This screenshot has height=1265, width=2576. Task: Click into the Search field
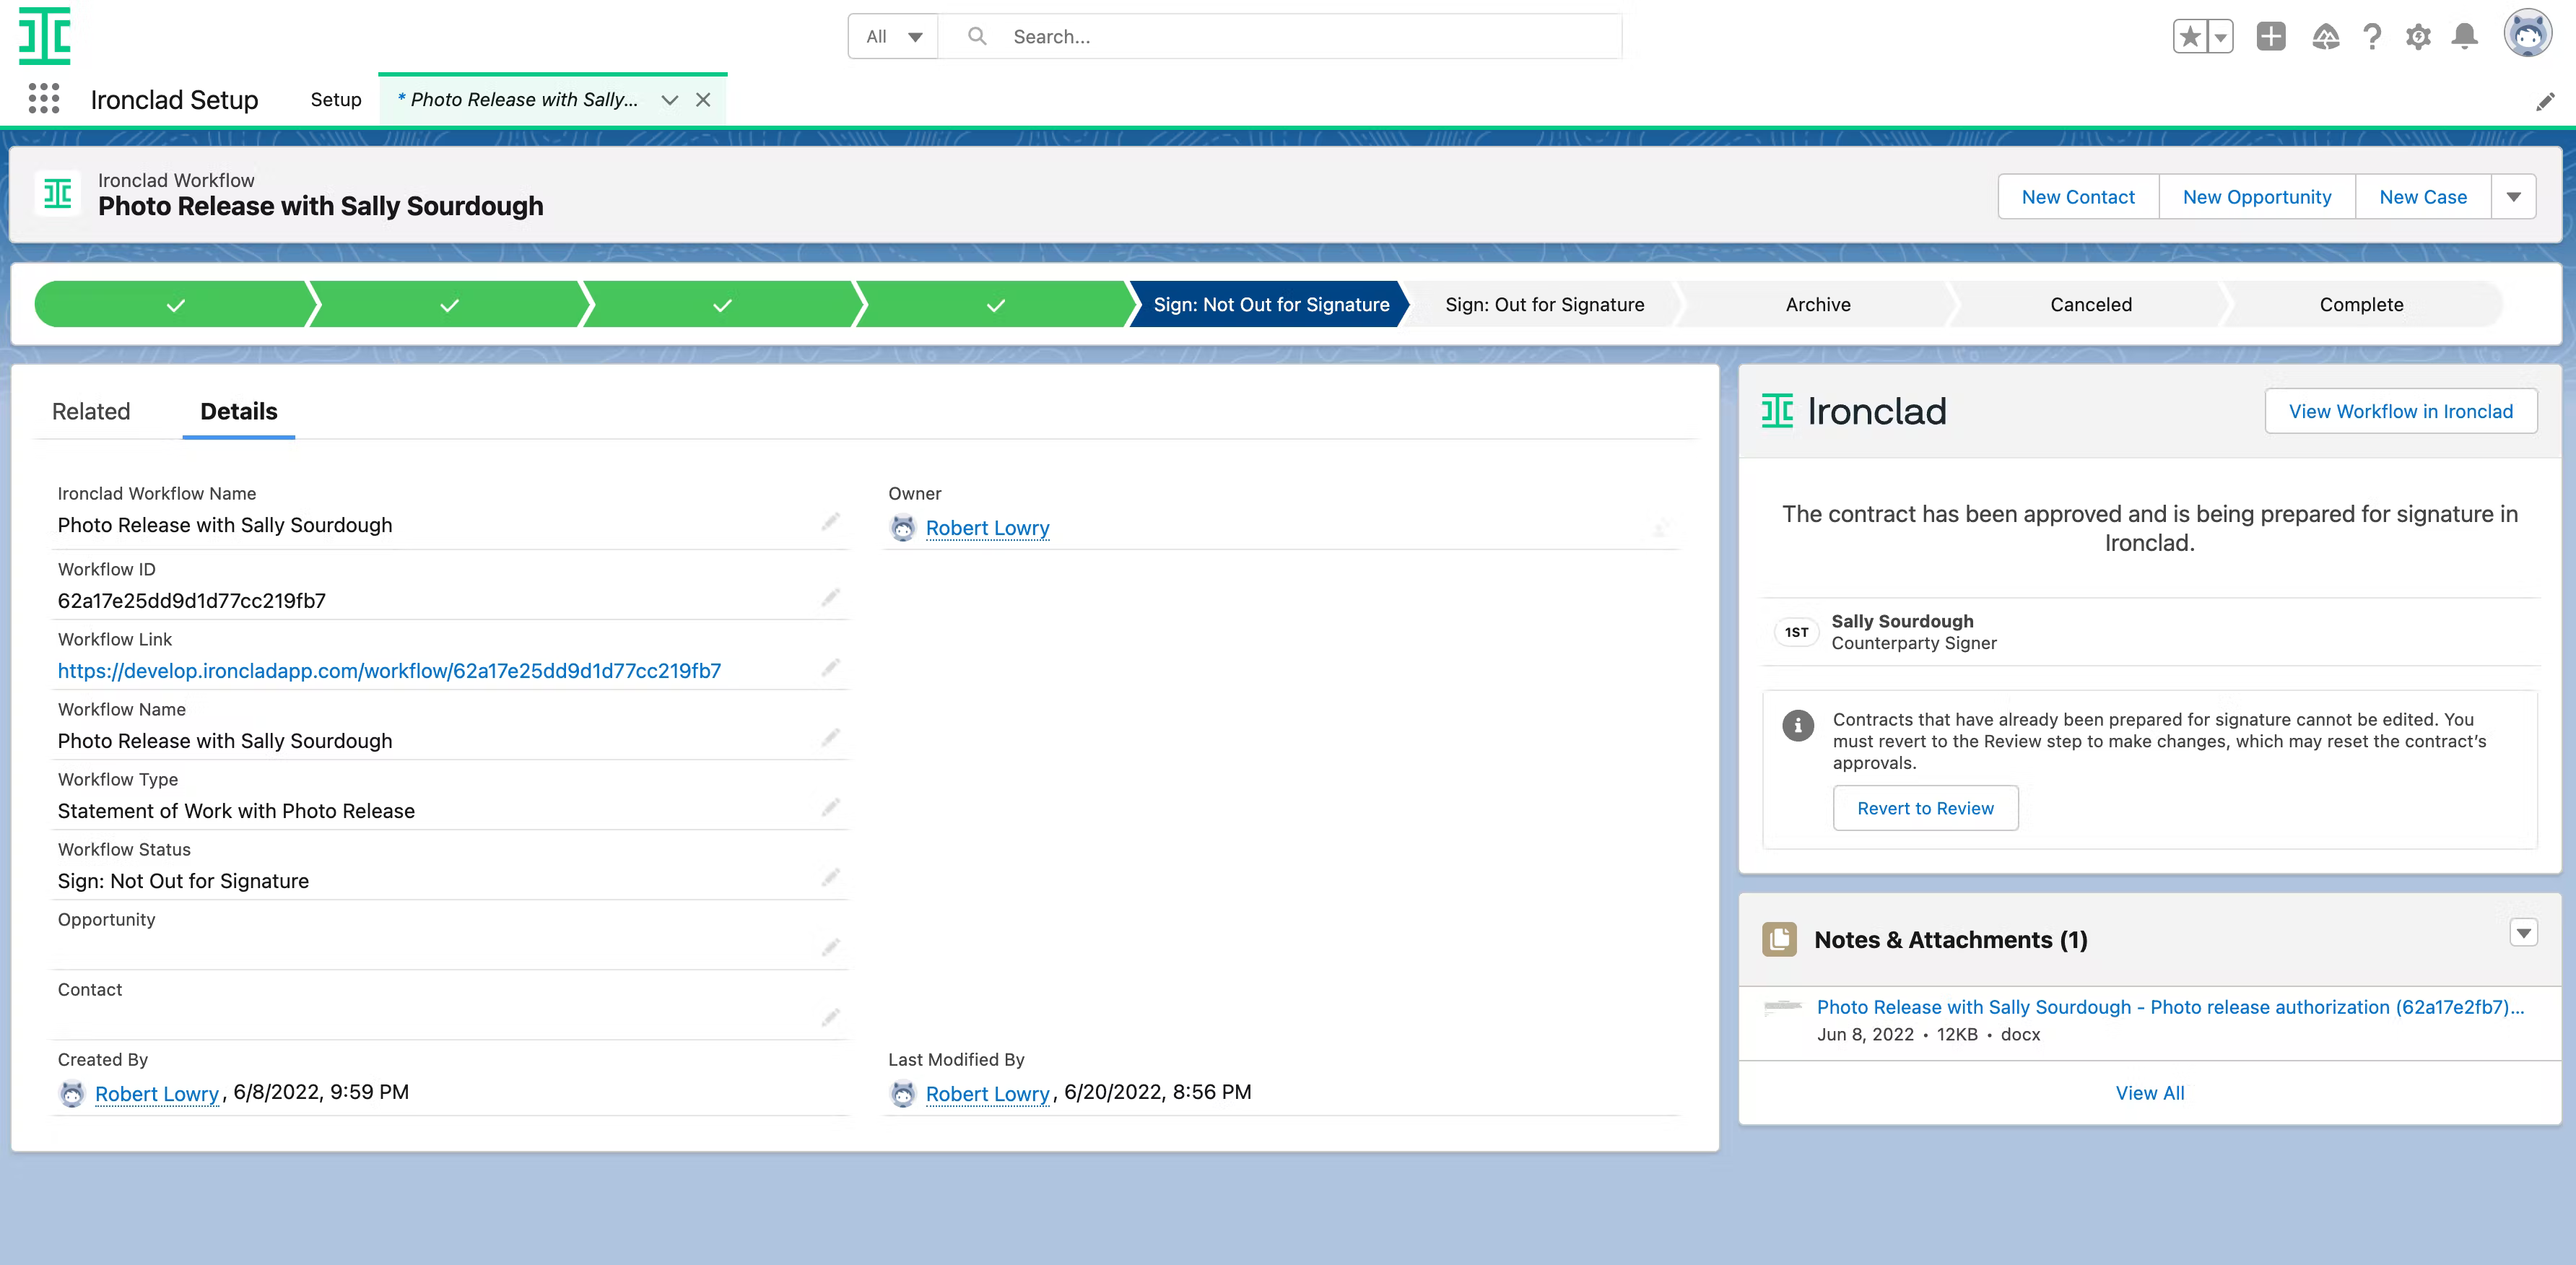pos(1280,36)
